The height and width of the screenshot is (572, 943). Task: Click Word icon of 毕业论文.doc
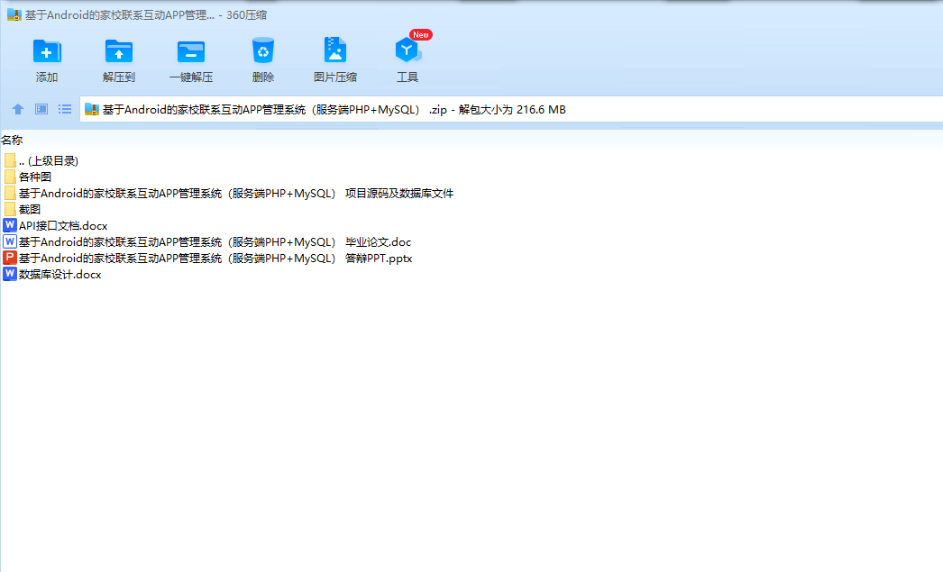[x=10, y=241]
